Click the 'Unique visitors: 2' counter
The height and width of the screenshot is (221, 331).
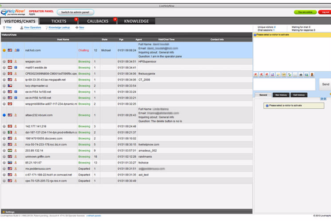[x=267, y=27]
